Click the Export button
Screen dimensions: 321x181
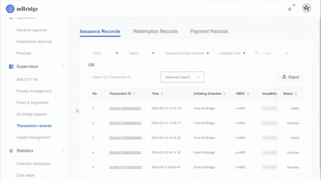pos(291,77)
